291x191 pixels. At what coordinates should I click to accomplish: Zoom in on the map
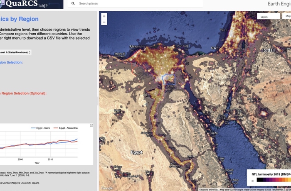[x=104, y=16]
